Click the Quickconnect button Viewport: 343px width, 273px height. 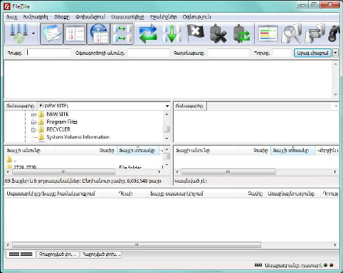click(312, 53)
